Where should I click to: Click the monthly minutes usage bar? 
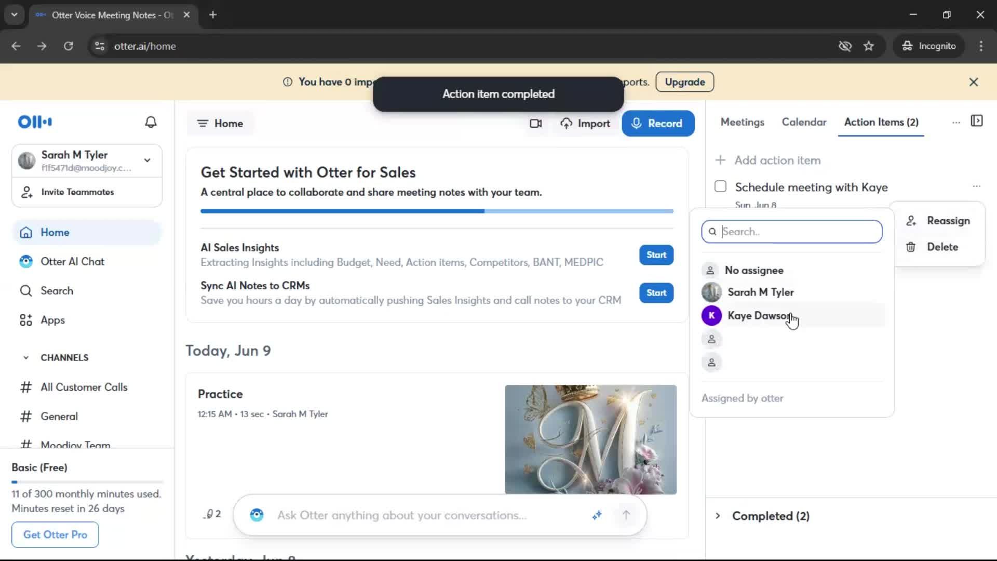point(87,482)
